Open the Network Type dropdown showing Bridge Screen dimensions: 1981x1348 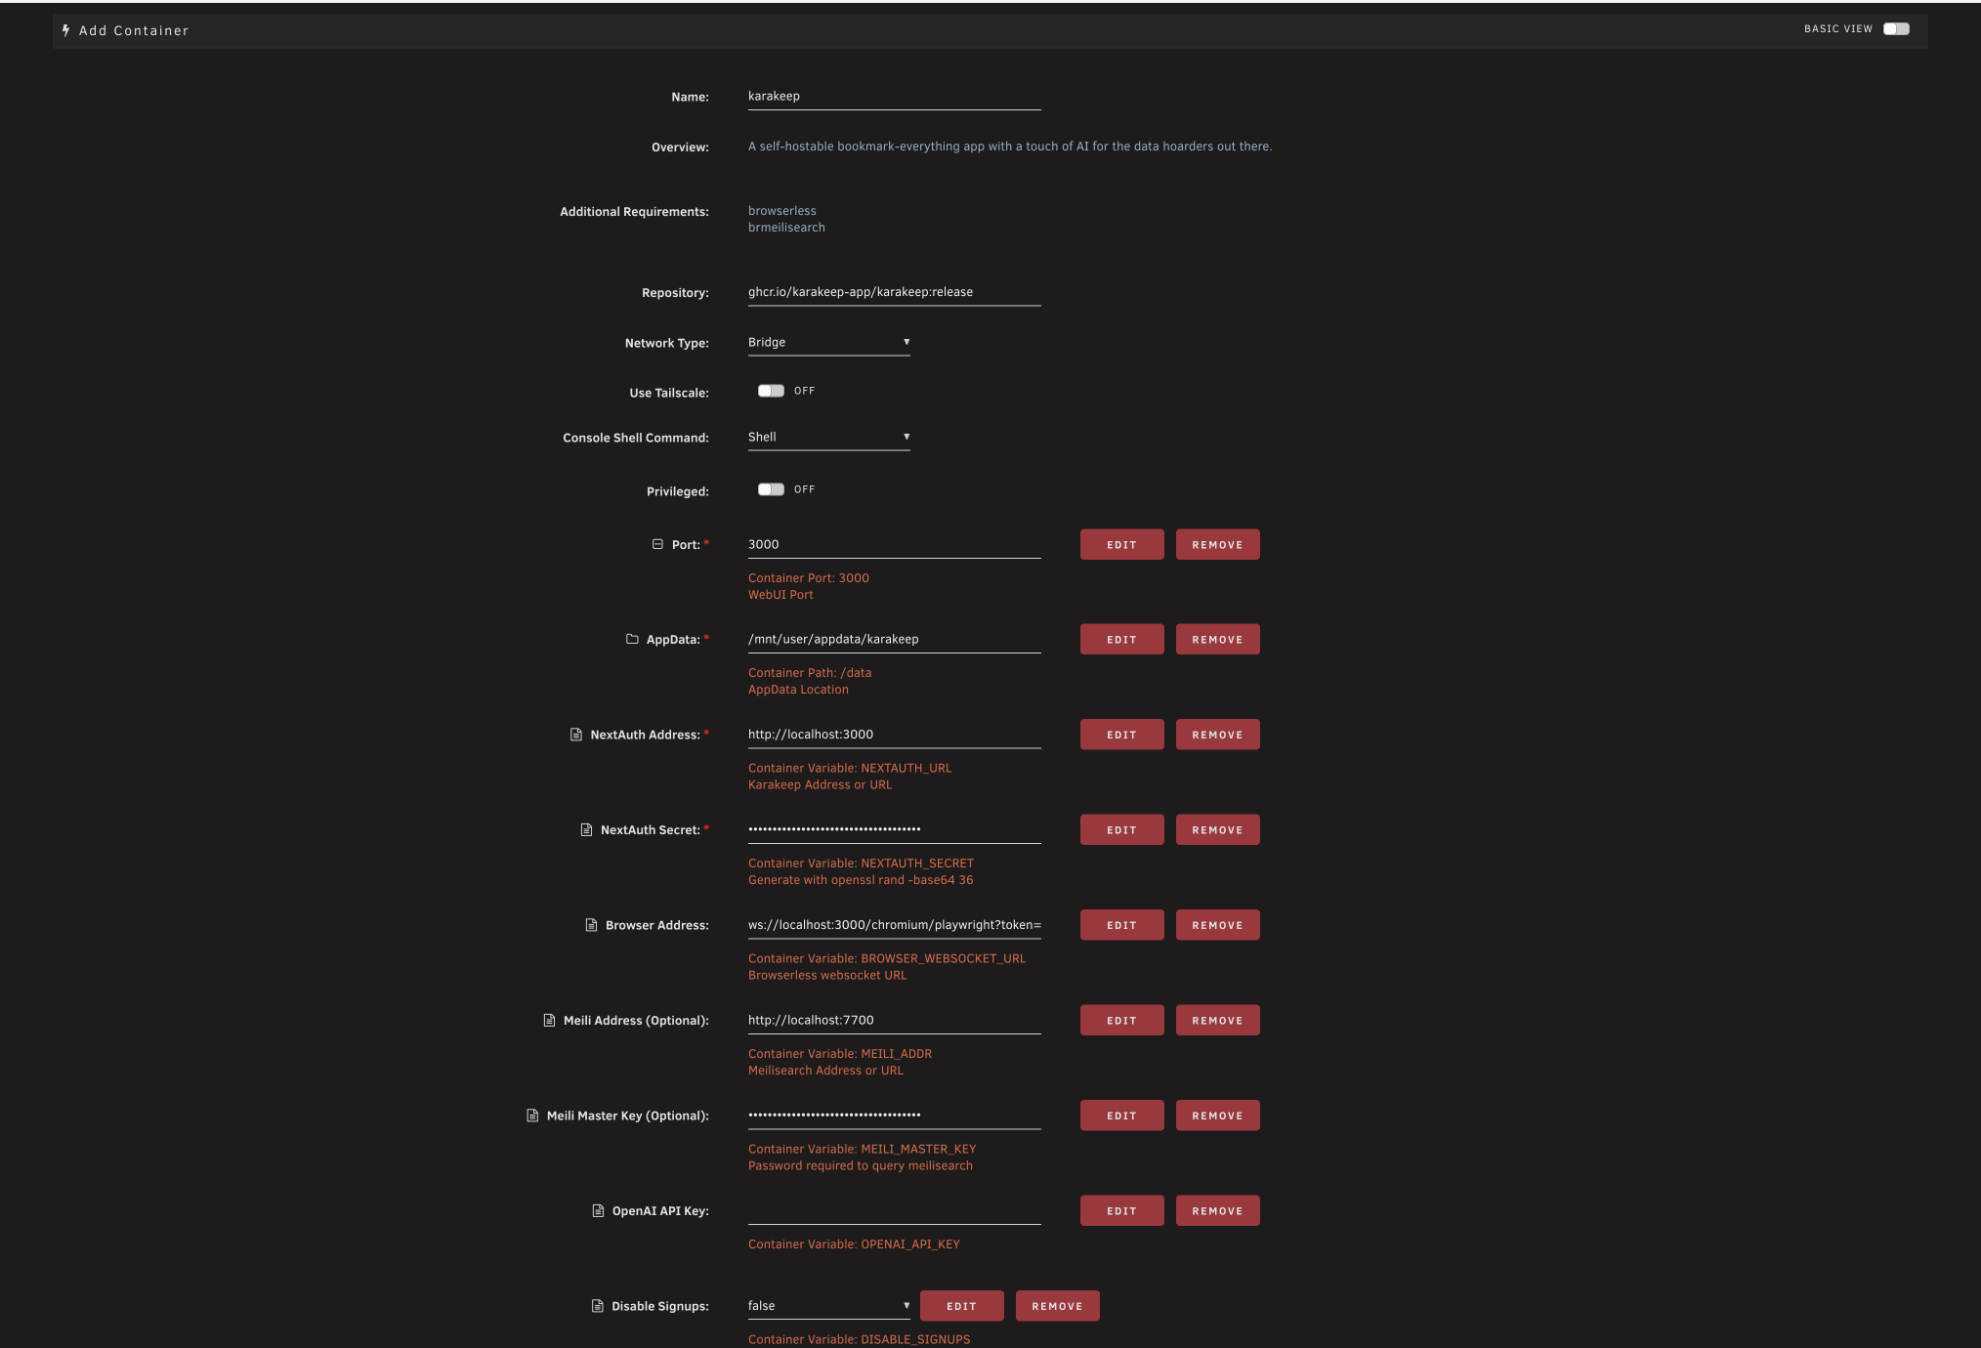tap(829, 343)
